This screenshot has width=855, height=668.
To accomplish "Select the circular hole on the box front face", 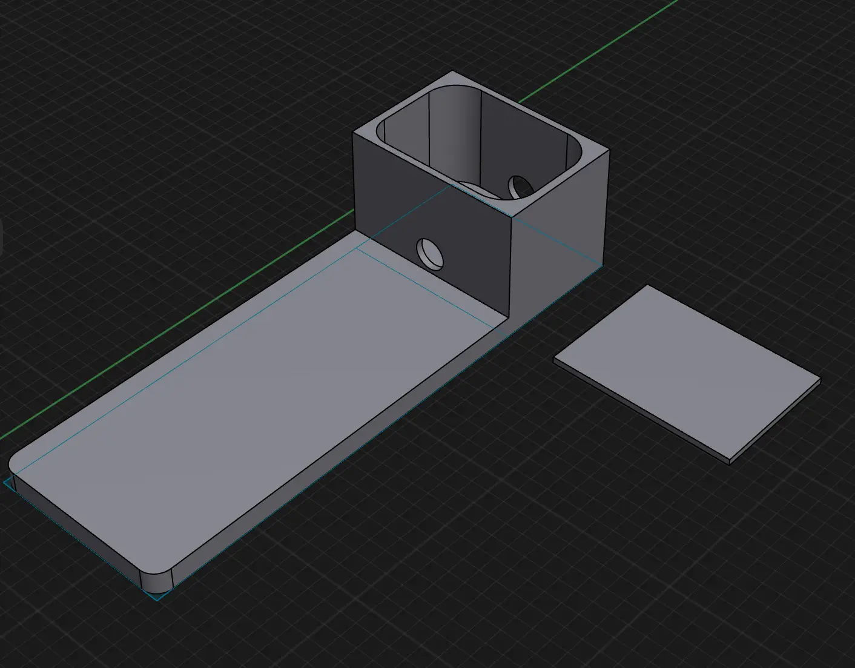I will 431,253.
